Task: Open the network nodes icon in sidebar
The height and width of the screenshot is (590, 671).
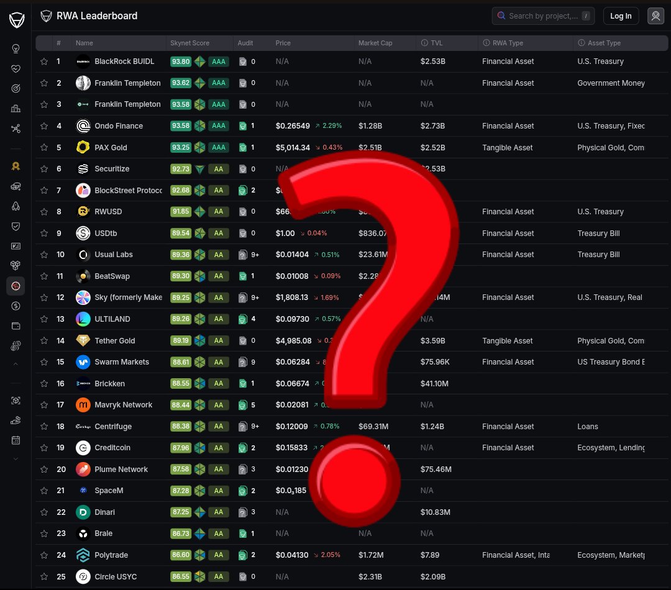Action: coord(16,129)
